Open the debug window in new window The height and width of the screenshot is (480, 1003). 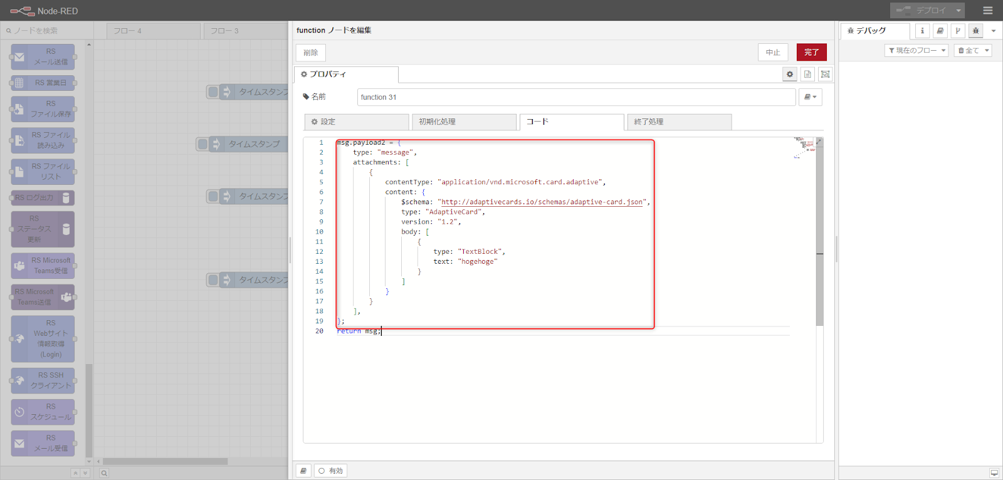pos(994,473)
